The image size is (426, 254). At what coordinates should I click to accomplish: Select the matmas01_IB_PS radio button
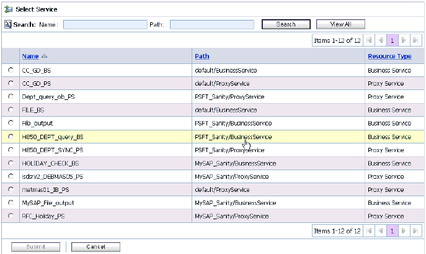[x=11, y=189]
